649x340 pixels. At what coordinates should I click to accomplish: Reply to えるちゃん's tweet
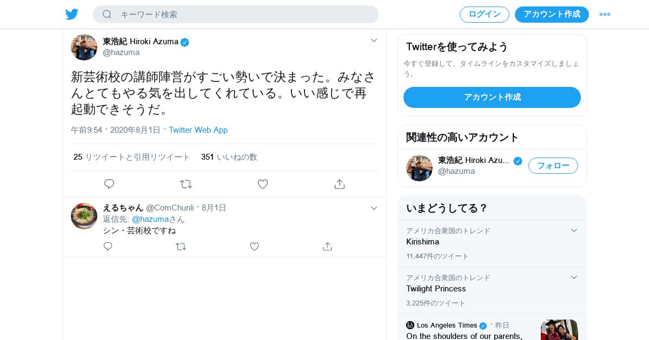click(x=108, y=247)
